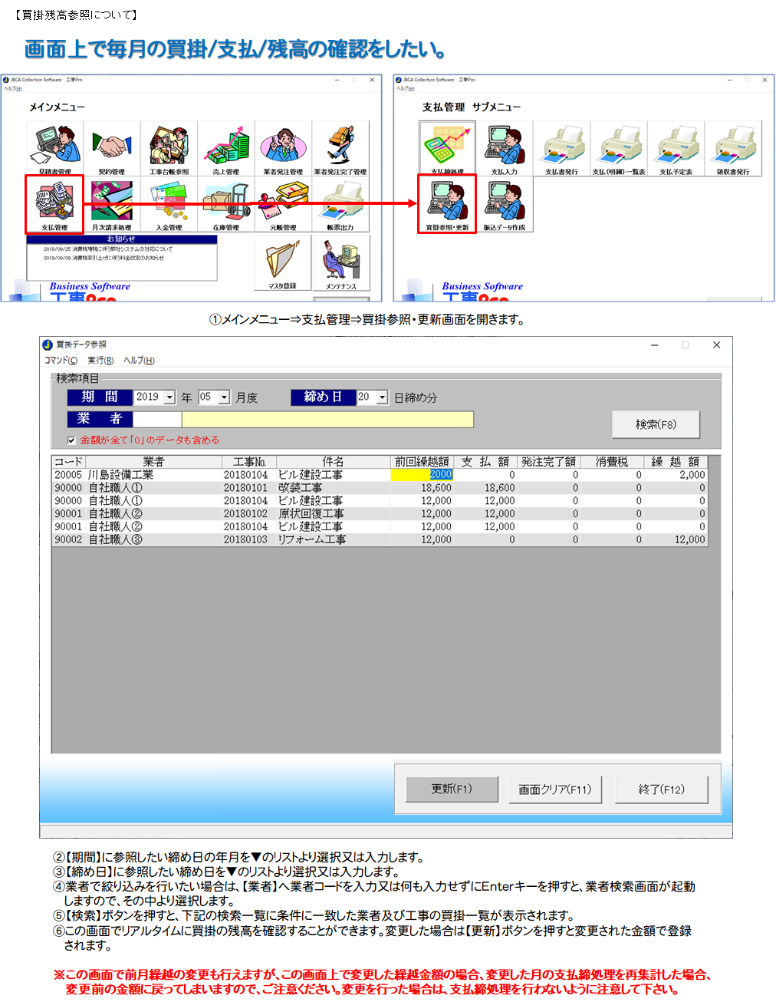Viewport: 776px width, 1002px height.
Task: Select the 契約管理 handshake icon
Action: pyautogui.click(x=112, y=147)
